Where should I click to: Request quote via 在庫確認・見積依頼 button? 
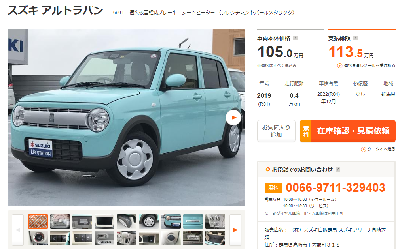[348, 131]
